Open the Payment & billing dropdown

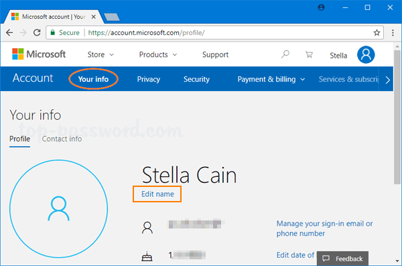[x=271, y=79]
